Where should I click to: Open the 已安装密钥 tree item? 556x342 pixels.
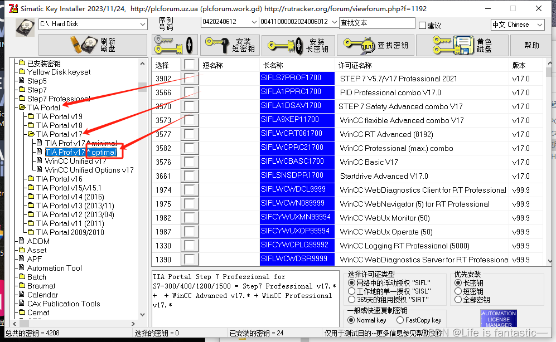(x=43, y=63)
